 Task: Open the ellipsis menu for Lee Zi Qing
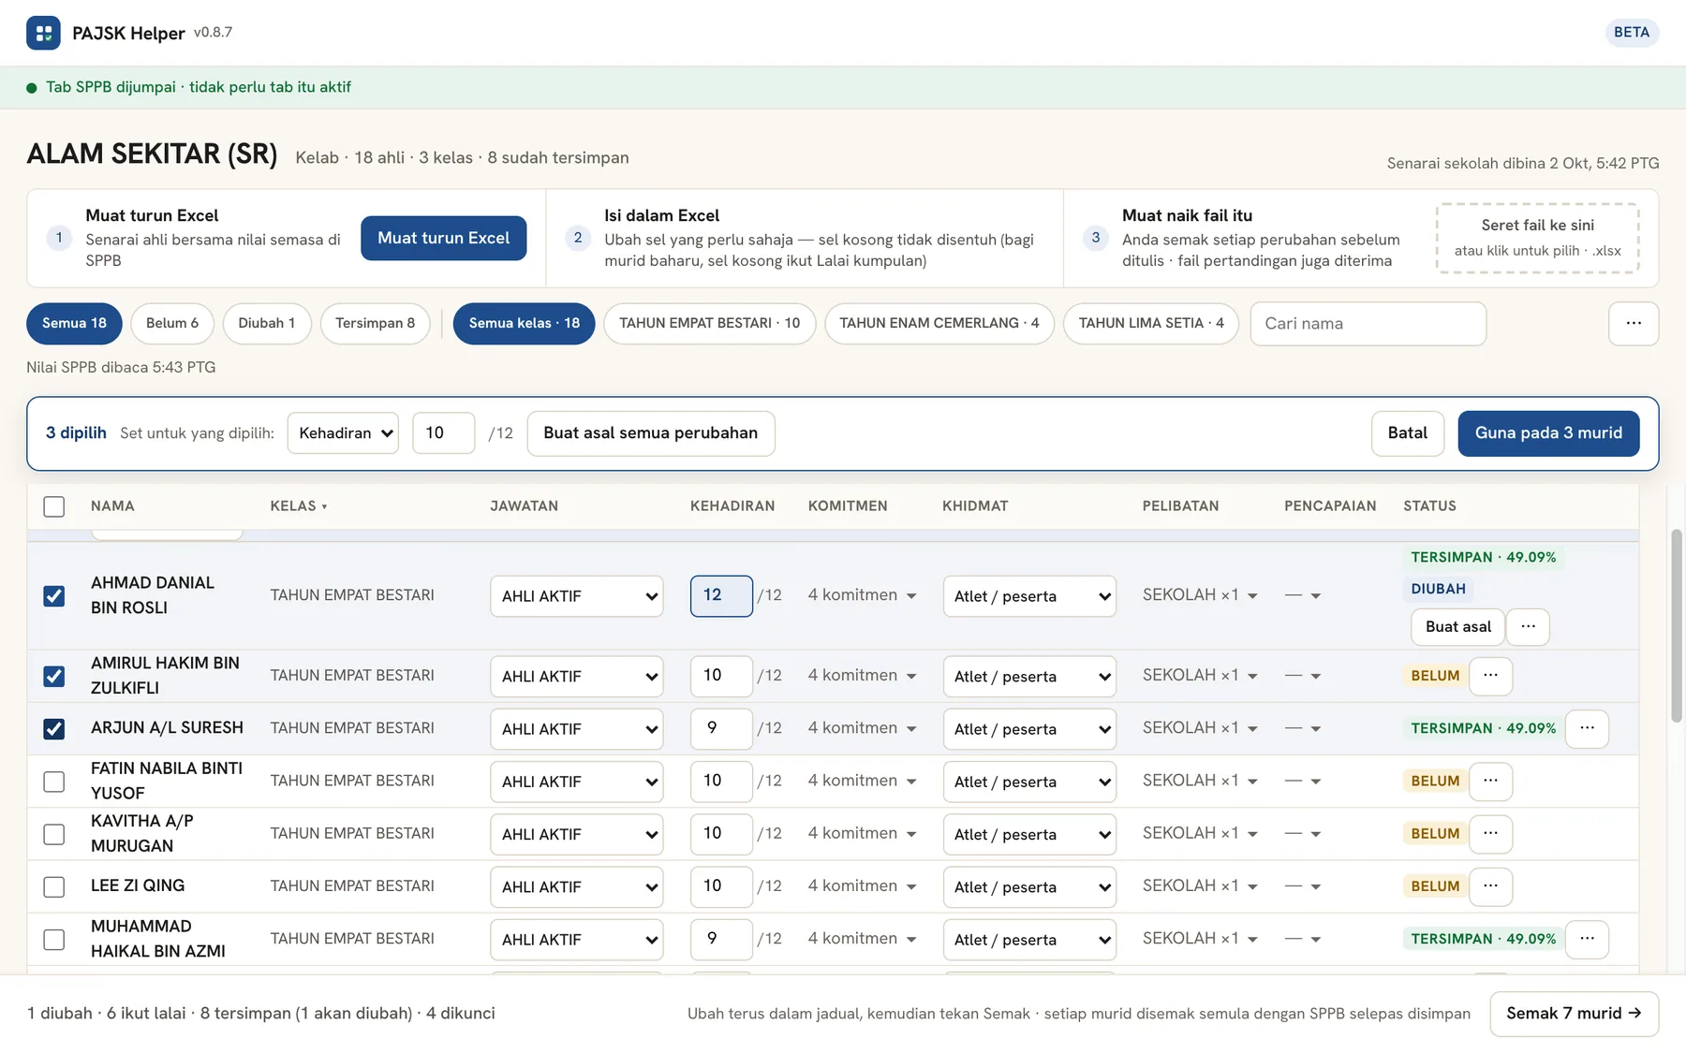(1490, 885)
